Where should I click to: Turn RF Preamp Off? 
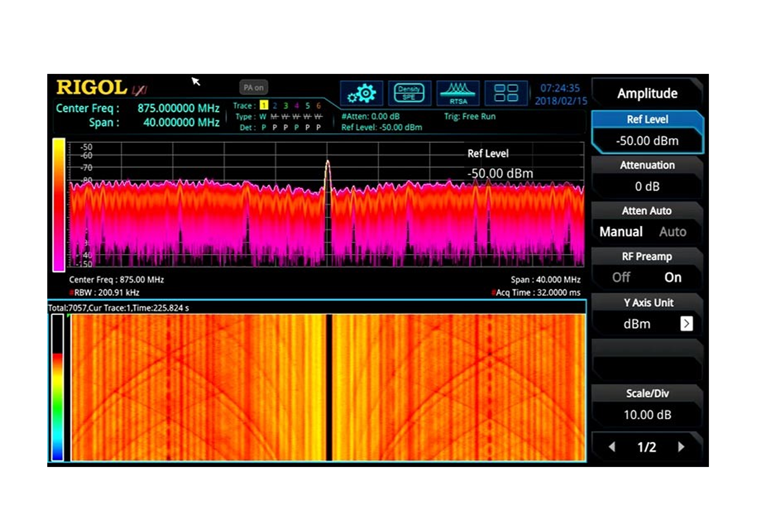621,277
